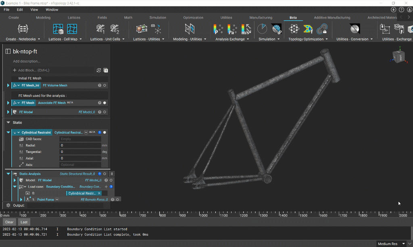Click the blue help icon on Cylindrical Restraint
This screenshot has width=413, height=247.
click(100, 132)
